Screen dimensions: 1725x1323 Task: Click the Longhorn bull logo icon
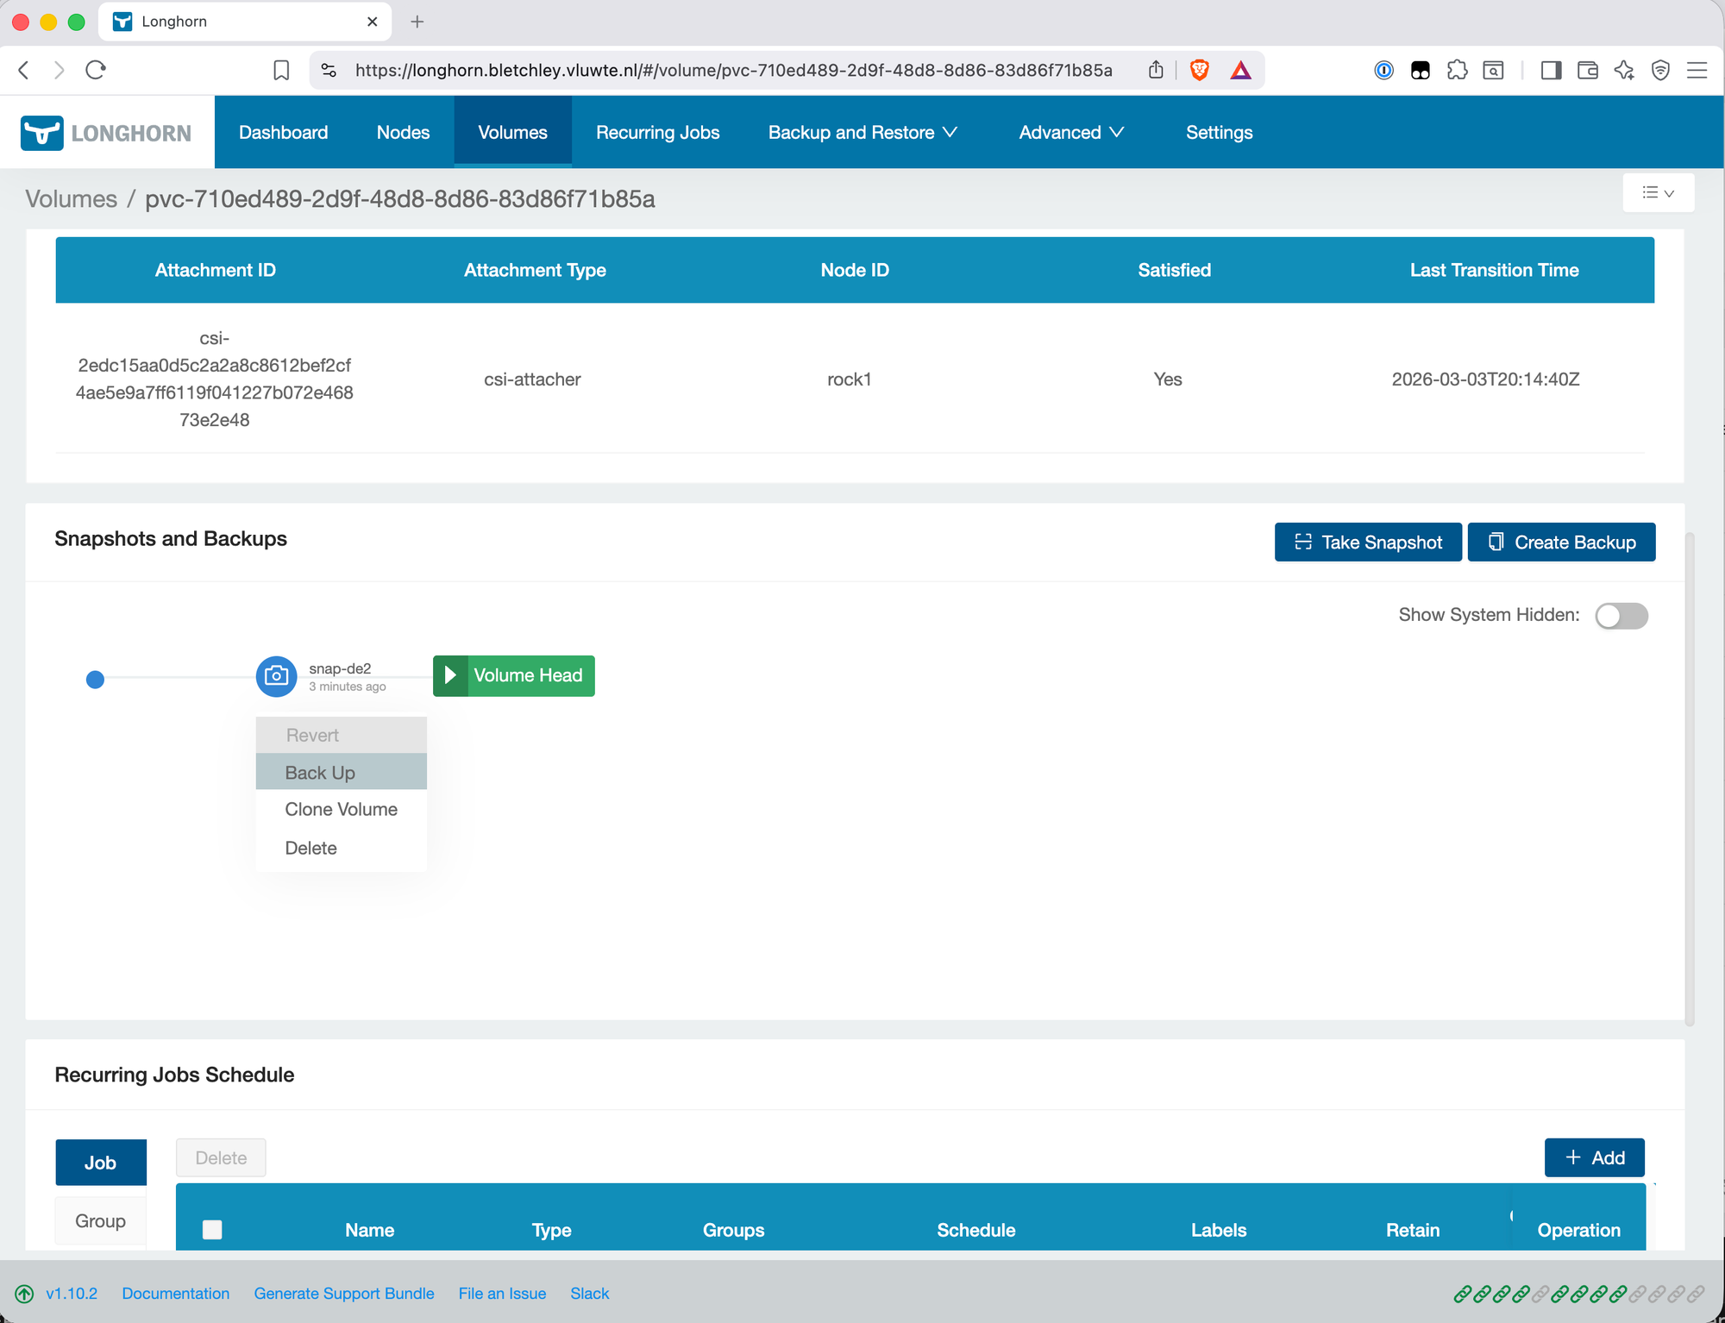41,131
